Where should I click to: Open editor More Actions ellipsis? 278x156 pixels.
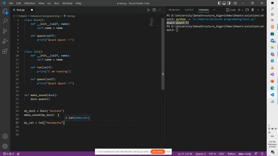159,10
